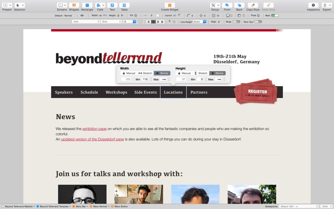Viewport: 334px width, 209px height.
Task: Open the Group dropdown arrow
Action: [x=218, y=5]
